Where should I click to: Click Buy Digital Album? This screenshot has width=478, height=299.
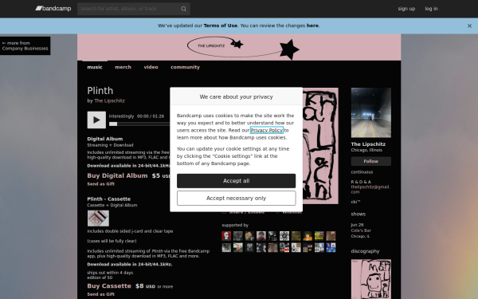117,175
